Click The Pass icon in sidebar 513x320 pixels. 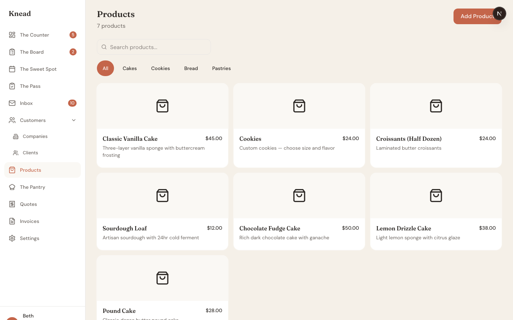pos(12,86)
